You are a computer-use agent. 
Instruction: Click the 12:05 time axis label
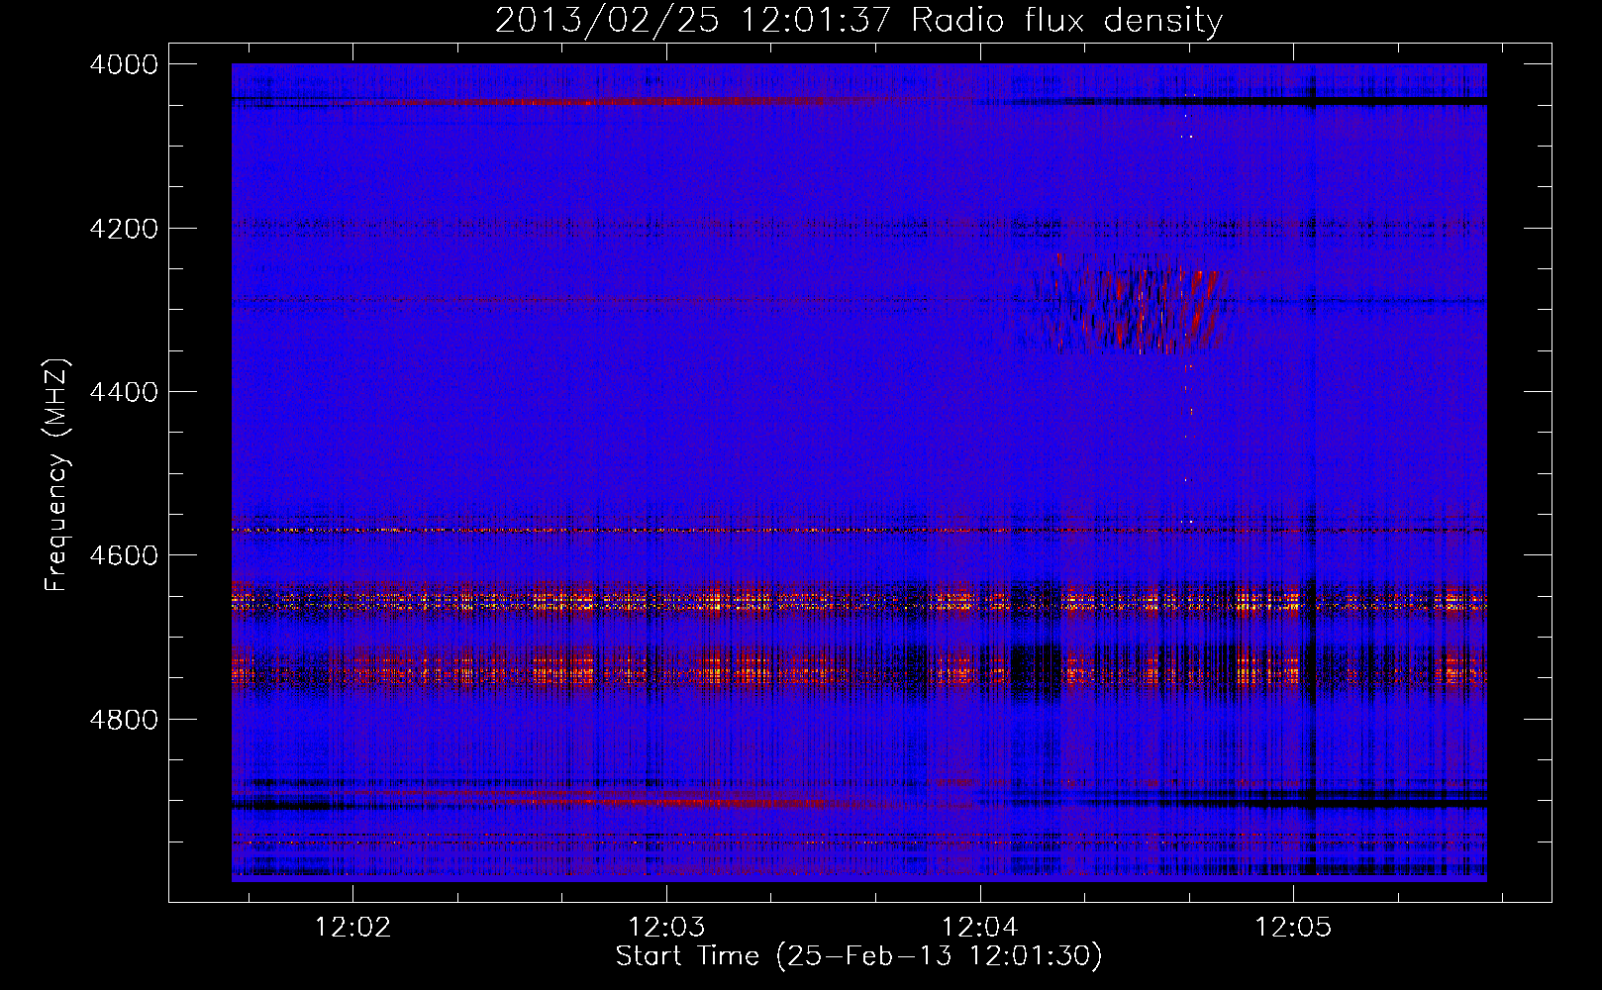[1293, 927]
